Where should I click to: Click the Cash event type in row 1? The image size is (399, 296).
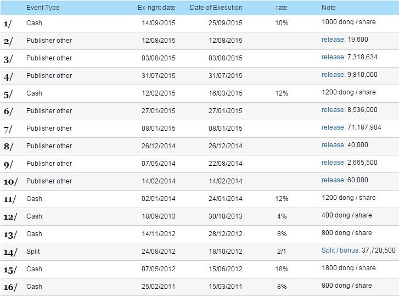point(34,23)
